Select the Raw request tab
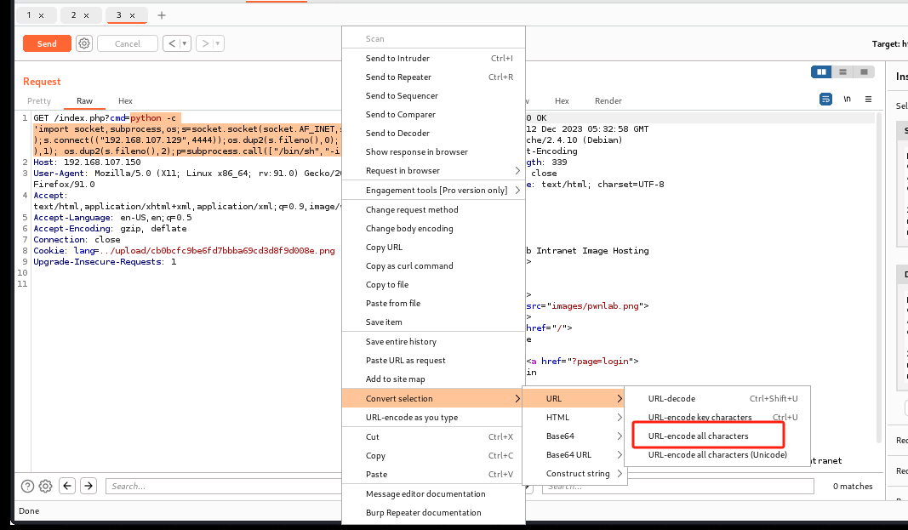 84,100
